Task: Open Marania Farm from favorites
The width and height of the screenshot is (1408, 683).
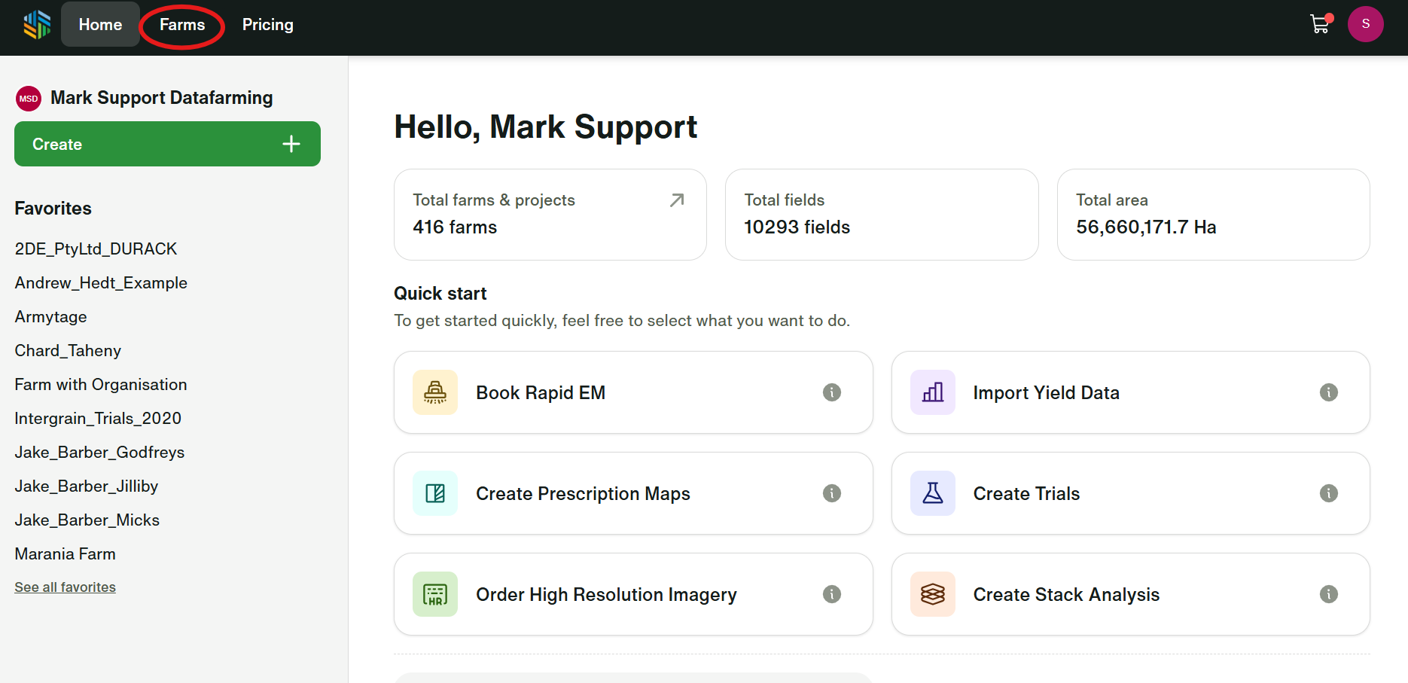Action: click(66, 554)
